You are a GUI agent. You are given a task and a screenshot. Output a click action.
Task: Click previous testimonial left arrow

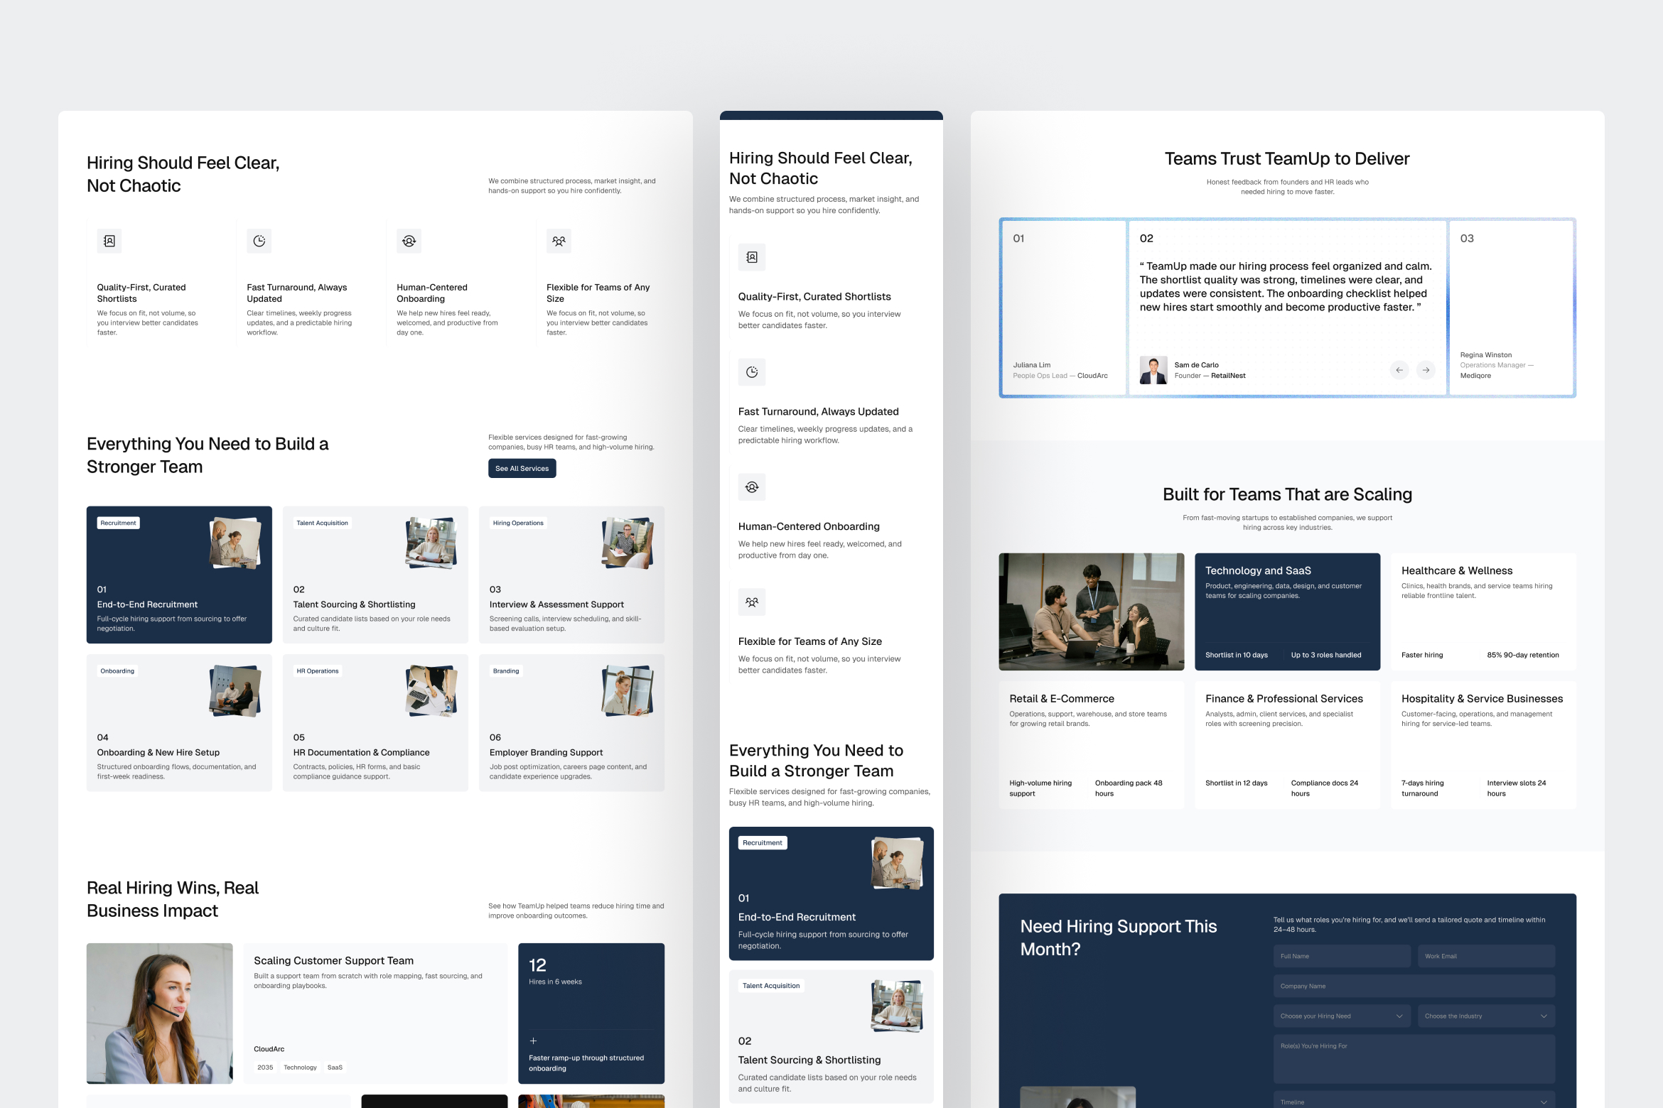coord(1399,370)
